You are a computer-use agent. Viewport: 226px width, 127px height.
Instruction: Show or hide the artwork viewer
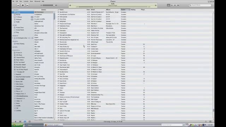30,121
